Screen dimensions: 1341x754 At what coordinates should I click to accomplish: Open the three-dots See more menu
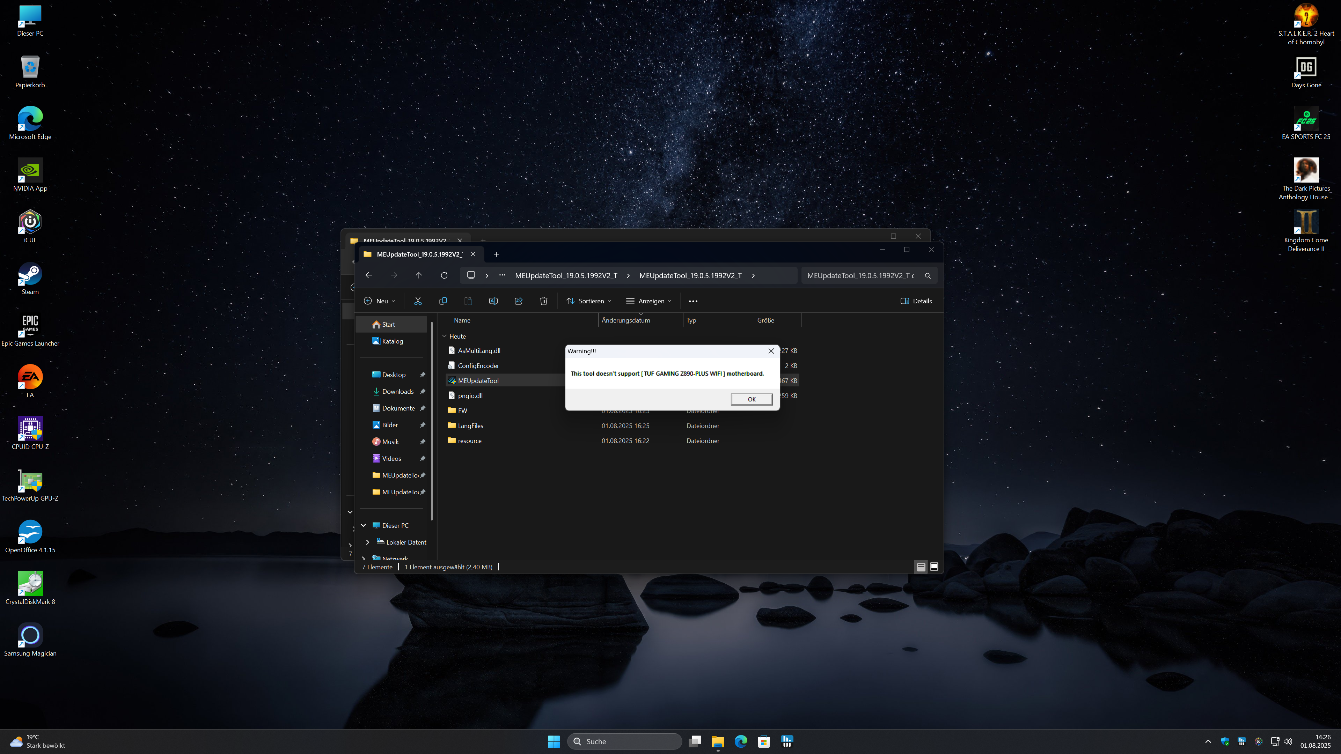coord(693,301)
